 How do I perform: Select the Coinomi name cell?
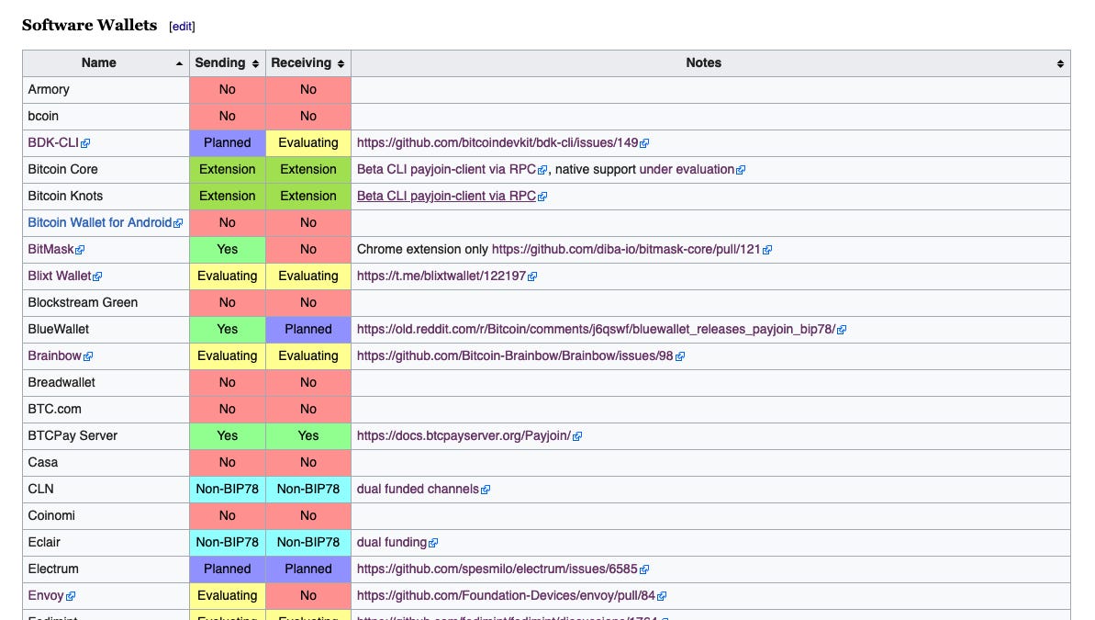point(106,515)
